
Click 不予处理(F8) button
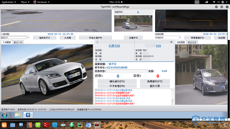tap(117, 86)
